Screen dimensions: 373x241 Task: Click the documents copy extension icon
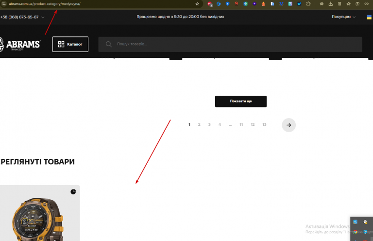coord(272,4)
